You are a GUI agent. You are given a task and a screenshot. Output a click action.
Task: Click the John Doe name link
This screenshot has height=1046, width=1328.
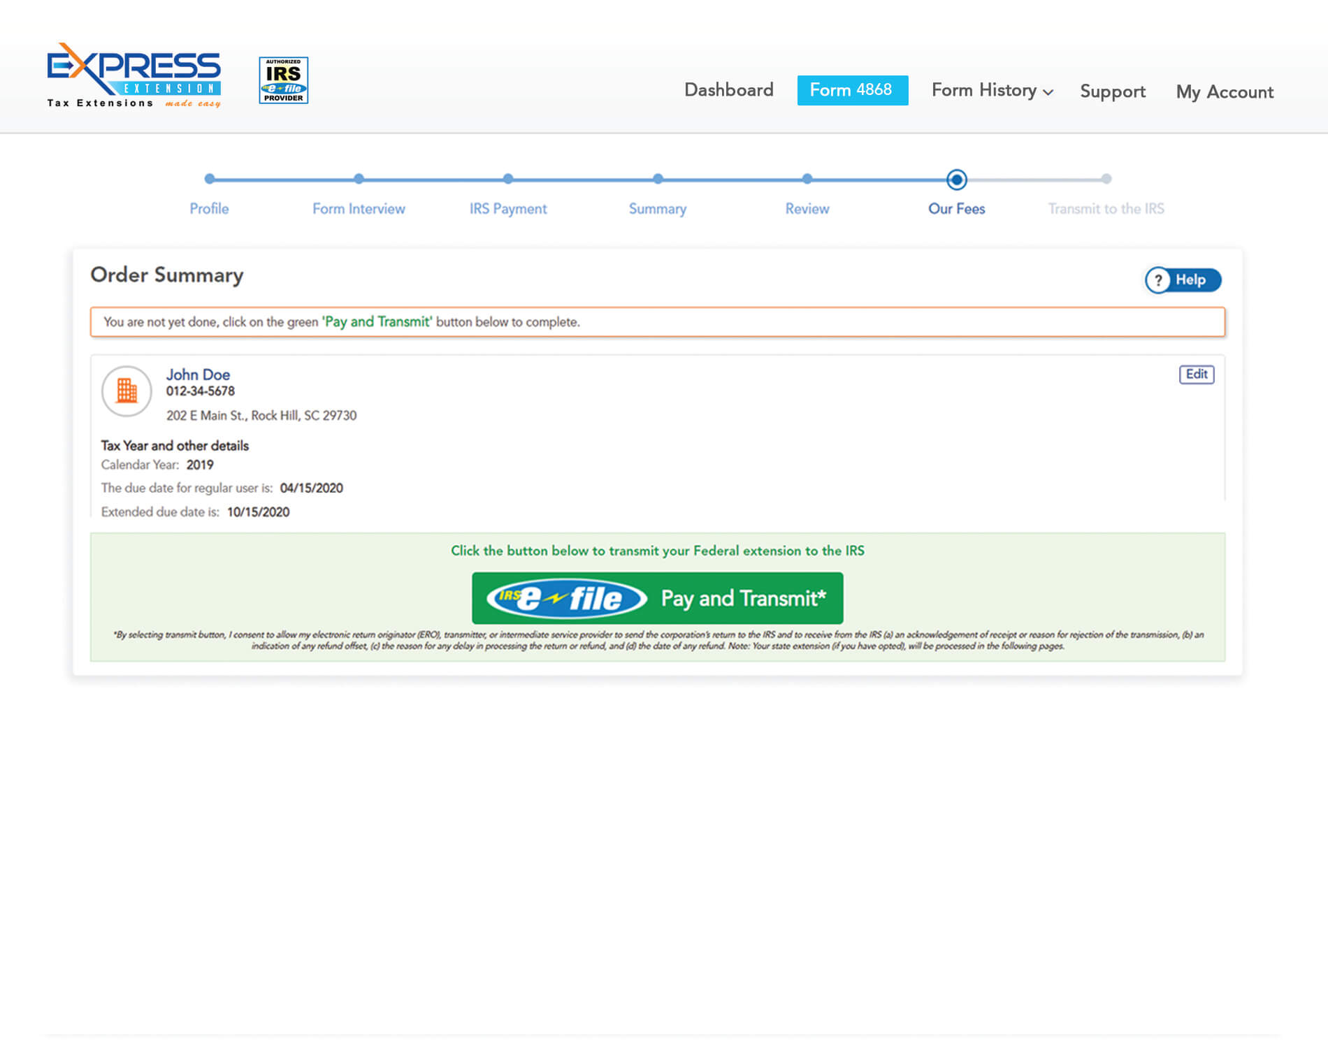pyautogui.click(x=198, y=375)
